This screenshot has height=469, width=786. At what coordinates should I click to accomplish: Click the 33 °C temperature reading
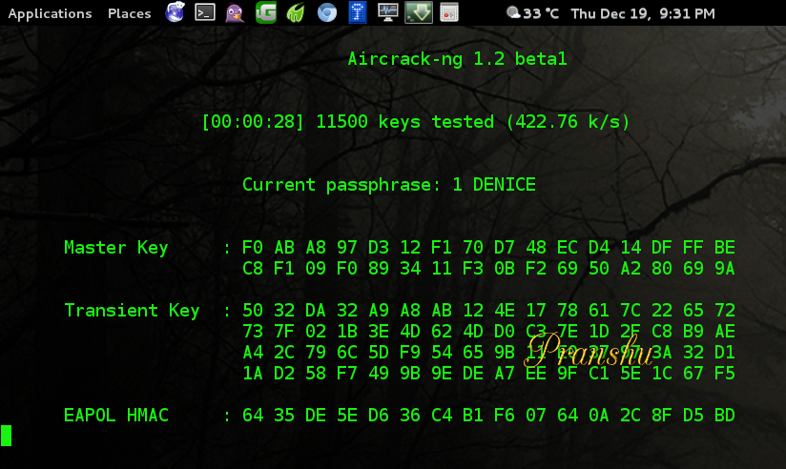(541, 13)
